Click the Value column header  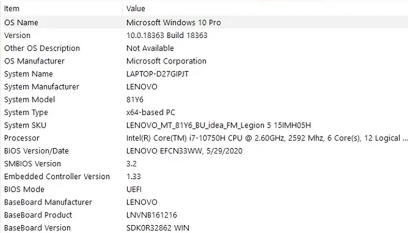[x=265, y=9]
